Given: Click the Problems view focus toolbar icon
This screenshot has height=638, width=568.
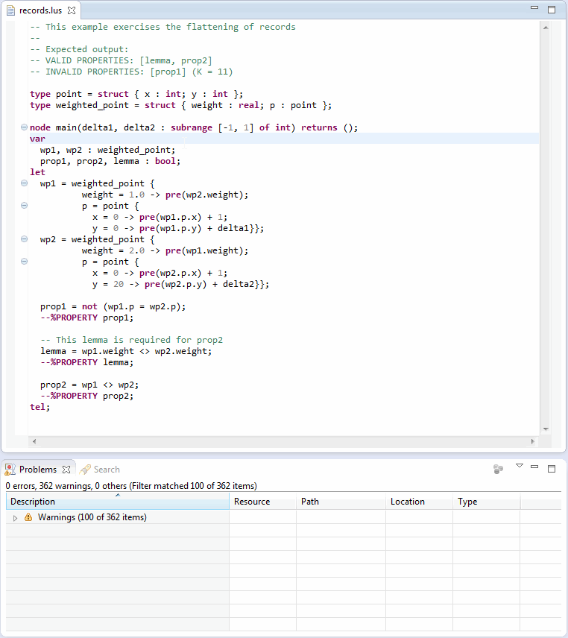Looking at the screenshot, I should [499, 469].
